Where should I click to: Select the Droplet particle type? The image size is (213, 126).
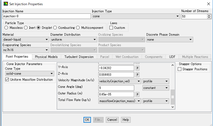(39, 28)
